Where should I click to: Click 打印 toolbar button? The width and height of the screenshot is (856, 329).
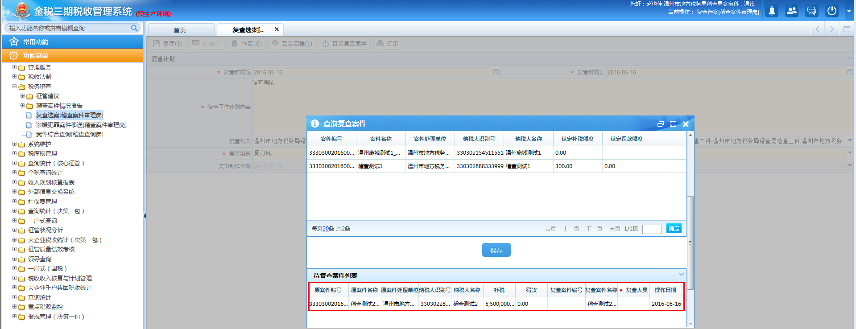(387, 44)
